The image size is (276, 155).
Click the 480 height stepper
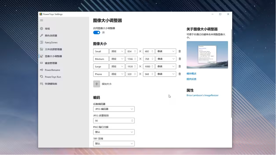point(152,51)
